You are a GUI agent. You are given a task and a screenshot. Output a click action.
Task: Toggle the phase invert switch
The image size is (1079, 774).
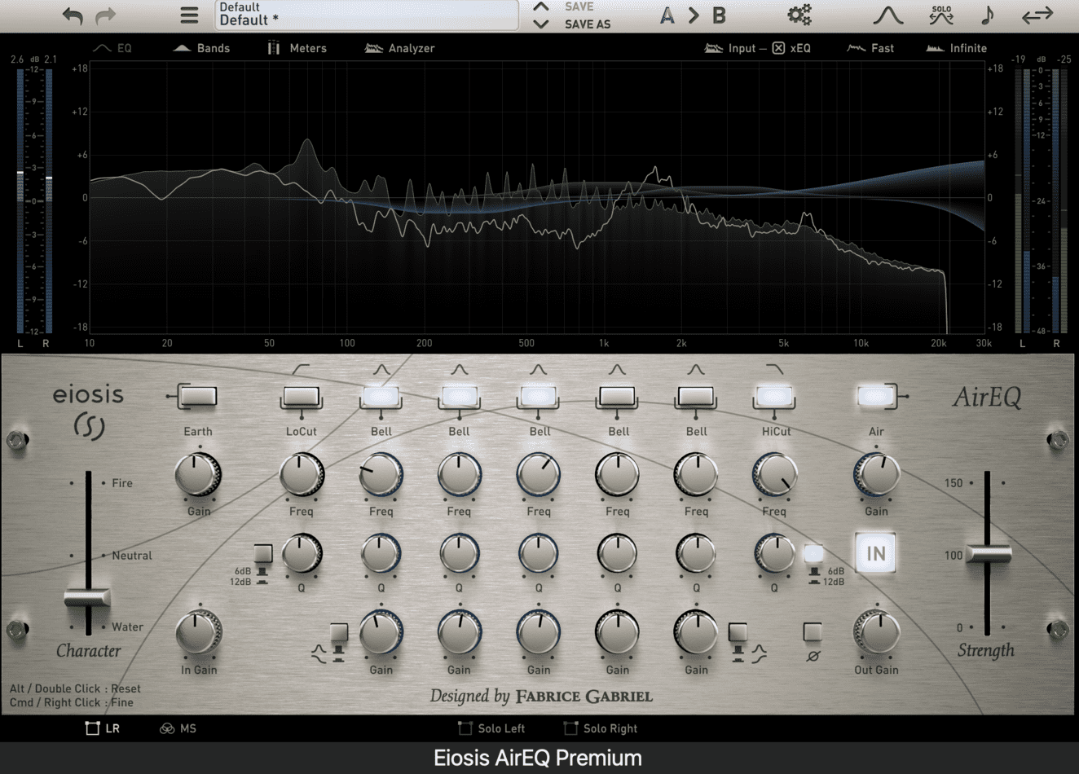pyautogui.click(x=813, y=632)
